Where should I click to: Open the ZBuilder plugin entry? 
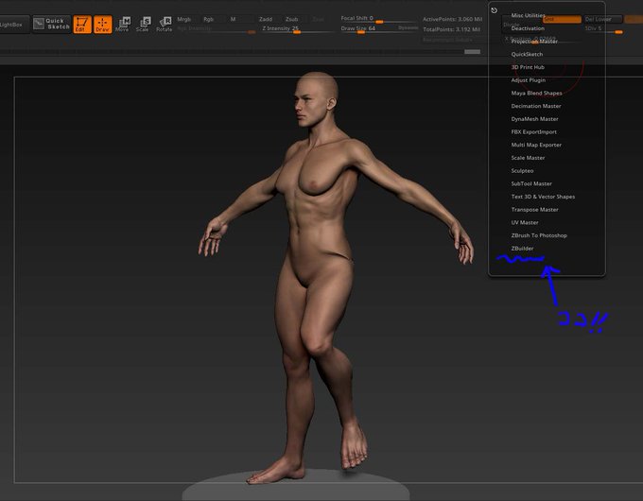pyautogui.click(x=522, y=249)
